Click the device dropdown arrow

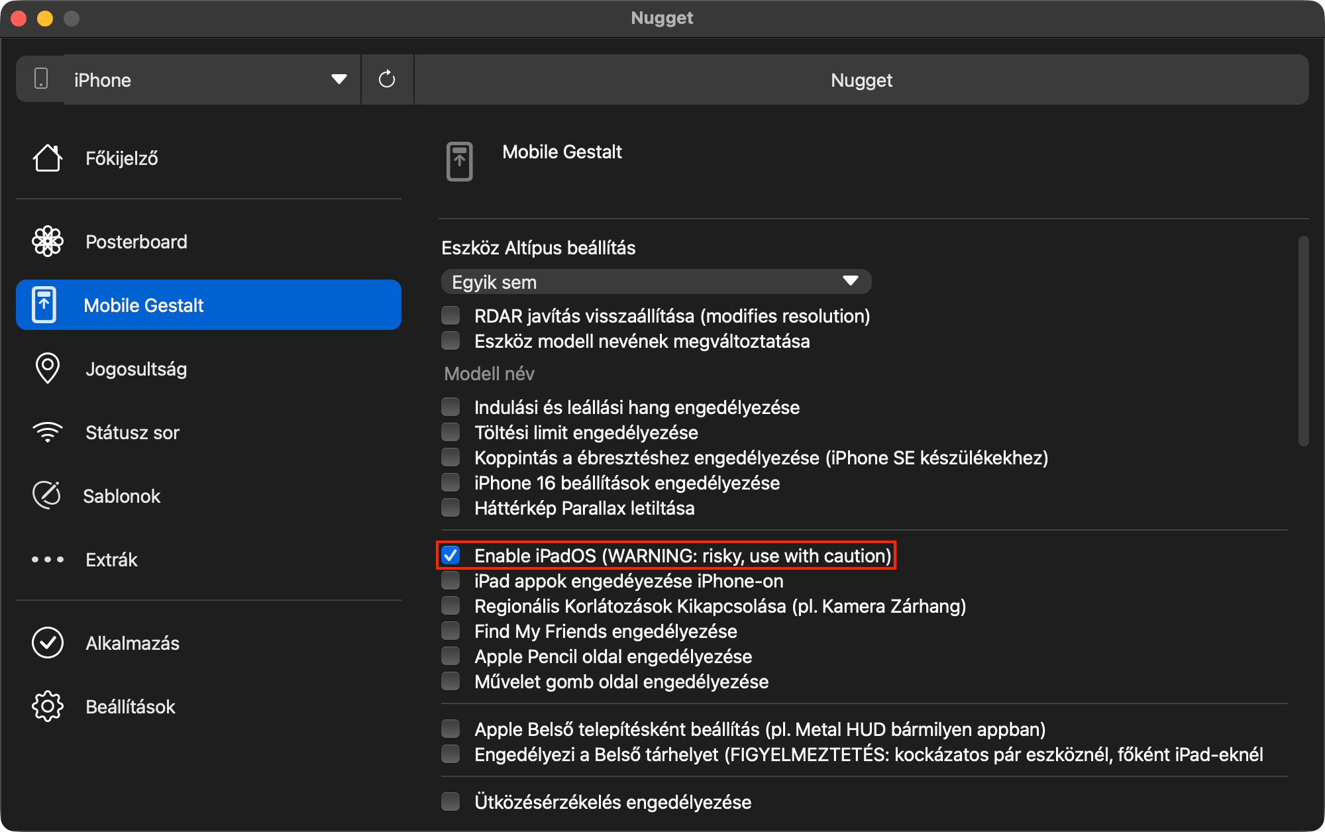point(339,79)
